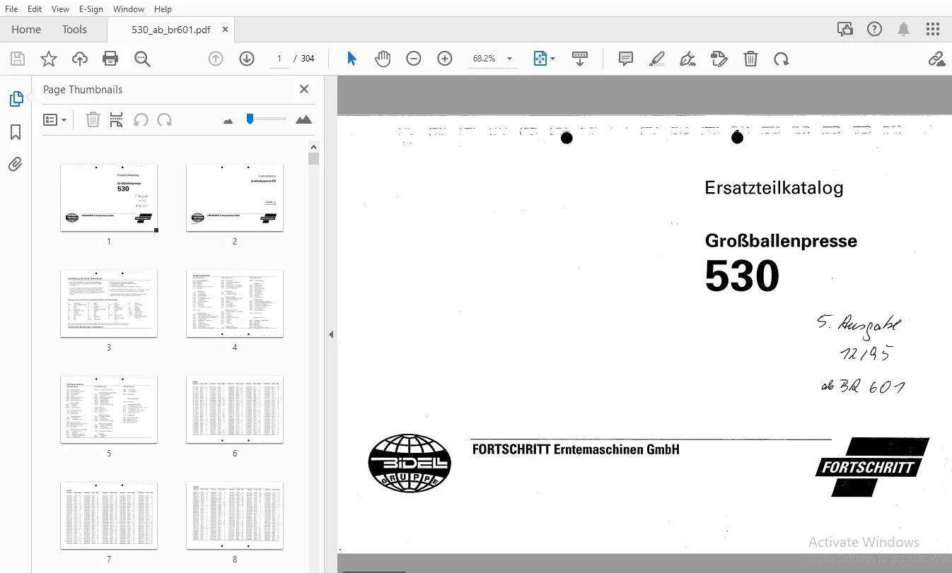Click the Save file icon

pos(17,59)
